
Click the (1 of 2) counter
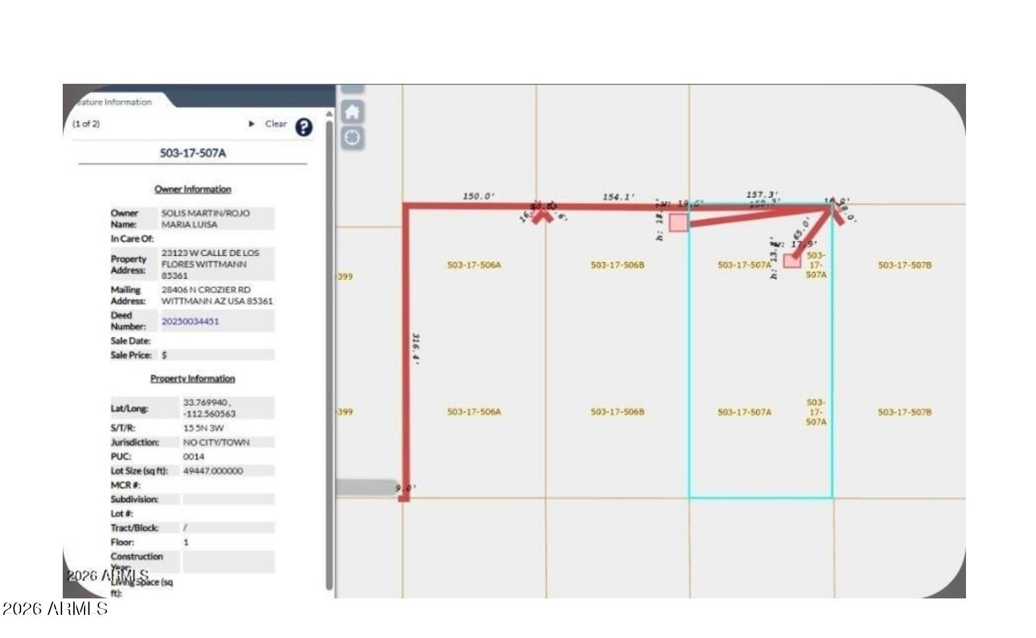point(86,123)
